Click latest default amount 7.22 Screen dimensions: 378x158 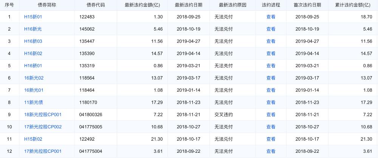(x=158, y=115)
